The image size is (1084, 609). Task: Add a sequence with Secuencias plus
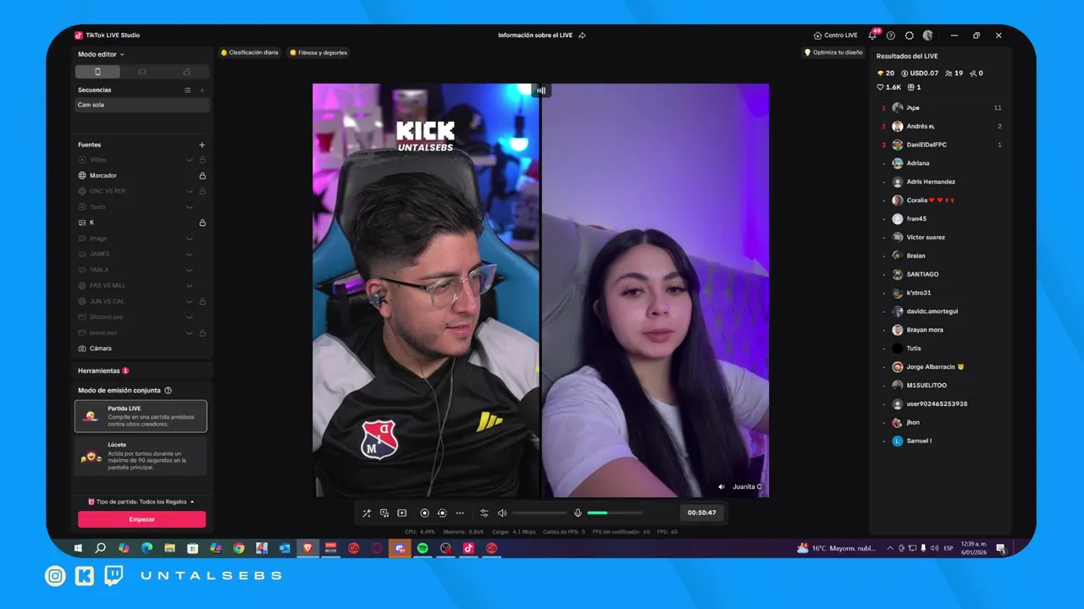point(202,90)
